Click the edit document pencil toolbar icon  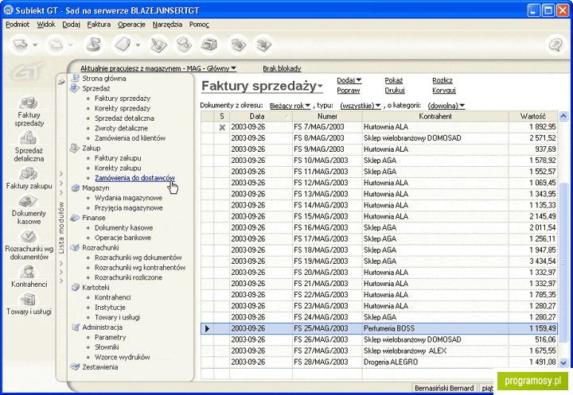[158, 45]
